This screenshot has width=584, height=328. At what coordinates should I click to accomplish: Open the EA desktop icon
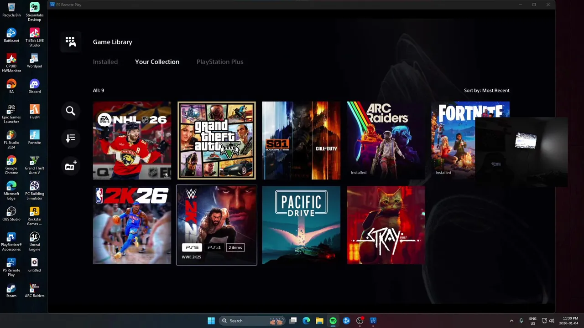[11, 87]
